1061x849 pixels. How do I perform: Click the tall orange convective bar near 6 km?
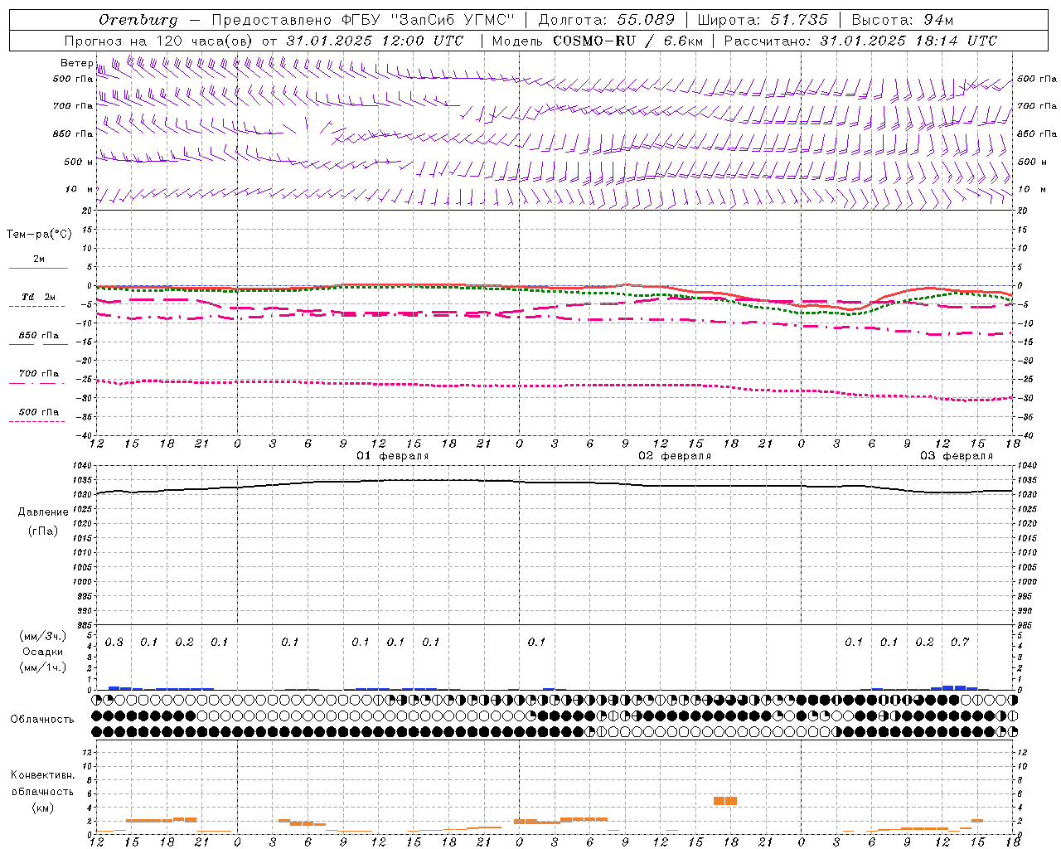click(725, 801)
